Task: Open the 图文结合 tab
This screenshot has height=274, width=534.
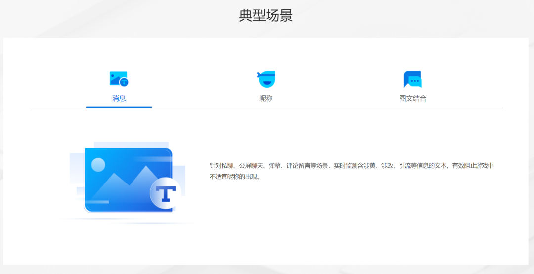Action: (x=413, y=98)
